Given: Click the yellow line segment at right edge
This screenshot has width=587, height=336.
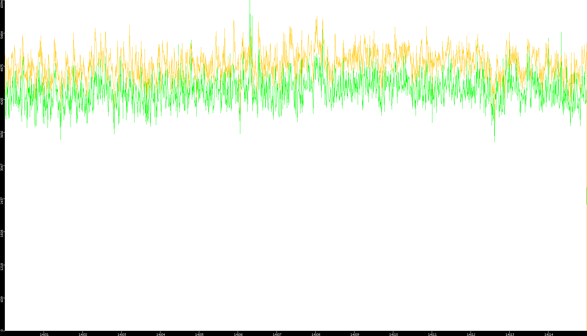Looking at the screenshot, I should (x=586, y=196).
